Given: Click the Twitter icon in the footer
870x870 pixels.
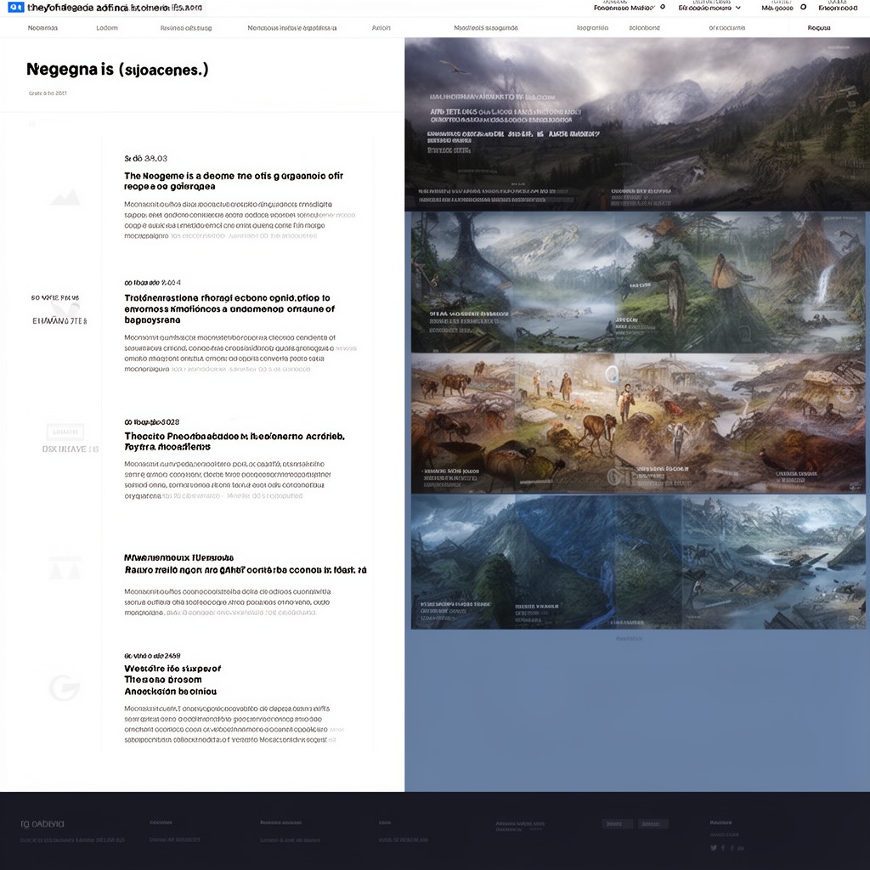Looking at the screenshot, I should pyautogui.click(x=714, y=848).
